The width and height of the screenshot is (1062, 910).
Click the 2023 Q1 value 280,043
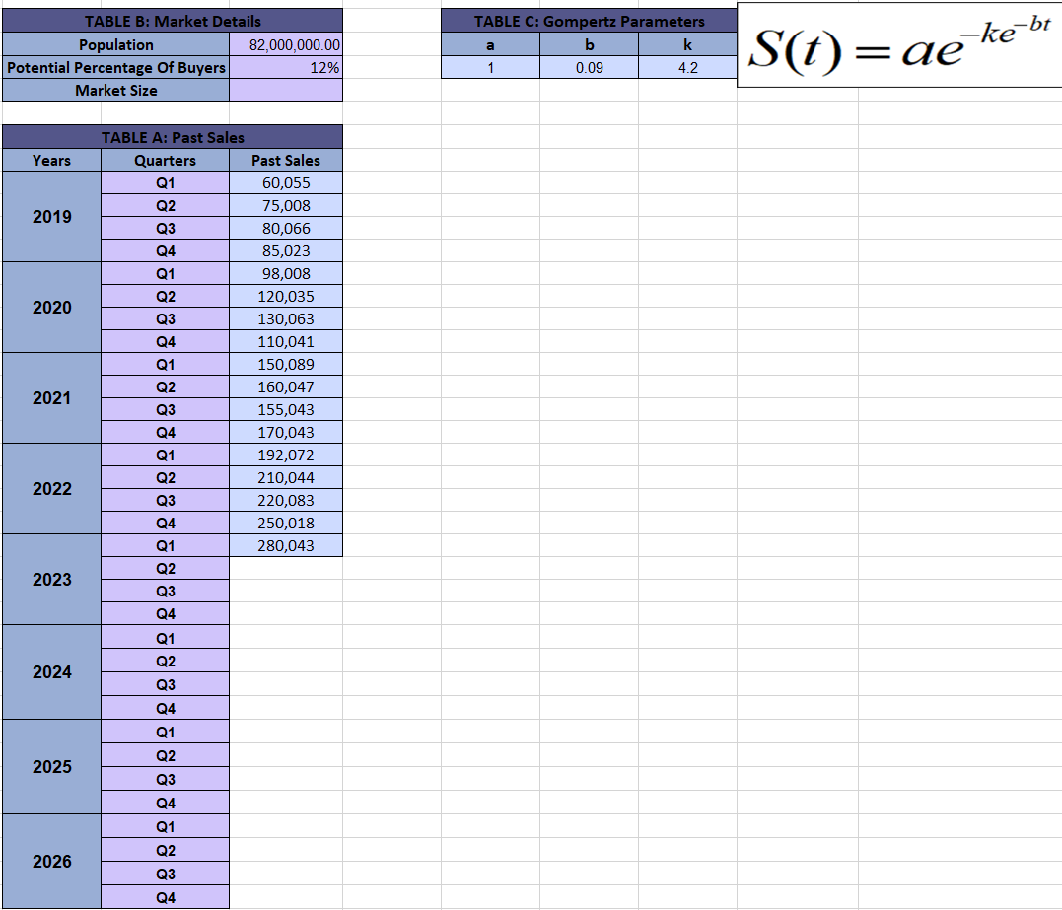click(x=286, y=545)
